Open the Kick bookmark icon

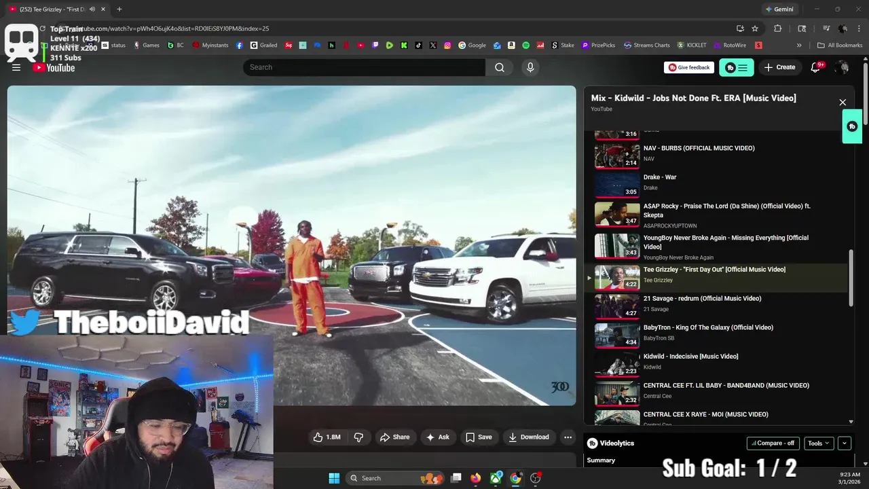click(x=404, y=46)
